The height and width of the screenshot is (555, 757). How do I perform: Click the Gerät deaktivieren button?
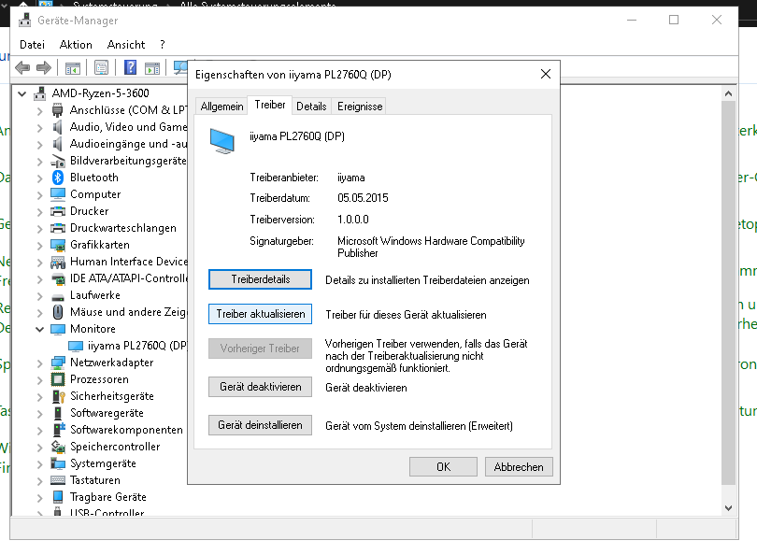pos(260,387)
